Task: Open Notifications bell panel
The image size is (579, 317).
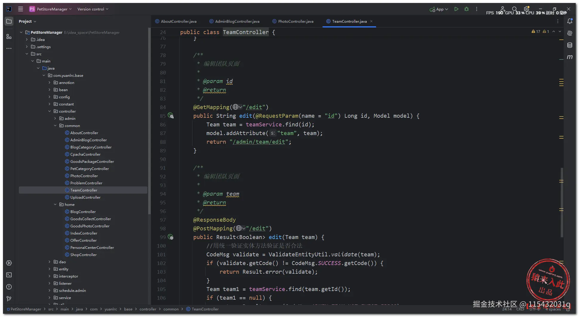Action: point(570,21)
